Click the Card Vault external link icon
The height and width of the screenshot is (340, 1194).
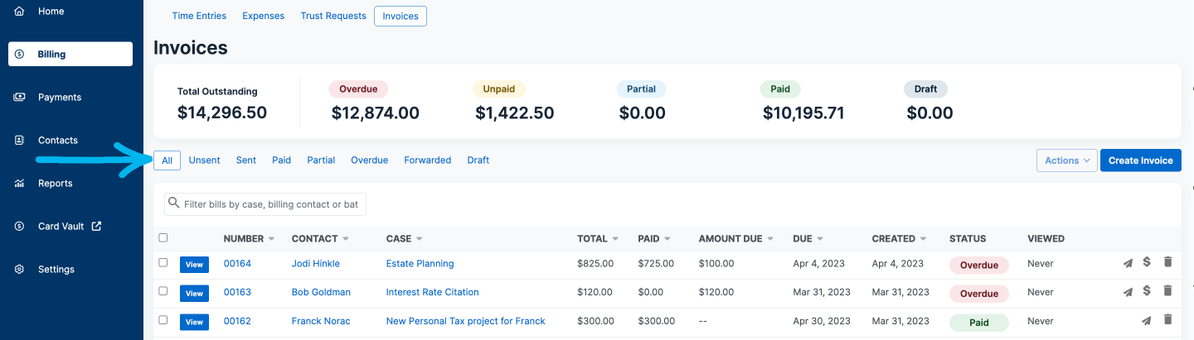tap(96, 226)
